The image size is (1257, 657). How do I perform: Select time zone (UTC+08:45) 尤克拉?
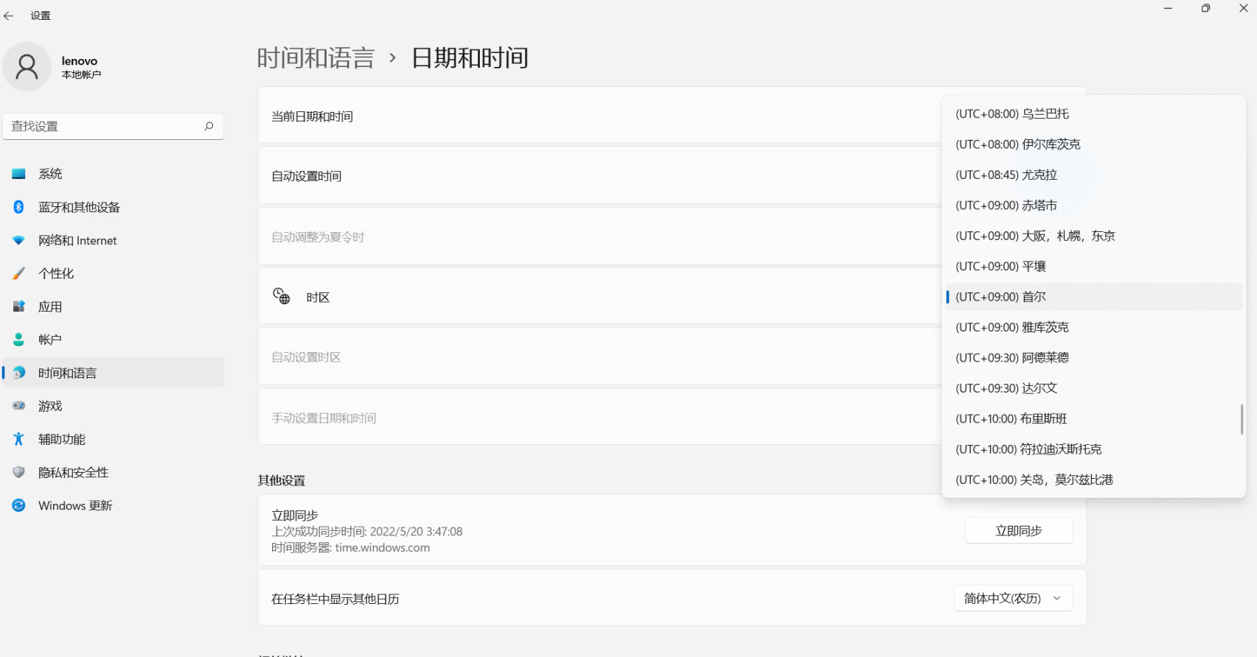coord(1094,175)
